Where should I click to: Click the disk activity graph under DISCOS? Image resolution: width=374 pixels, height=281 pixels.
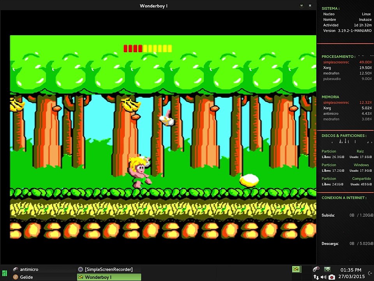[352, 141]
